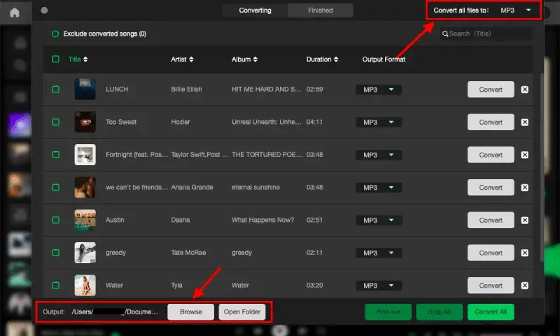Click the Convert All button

click(491, 312)
